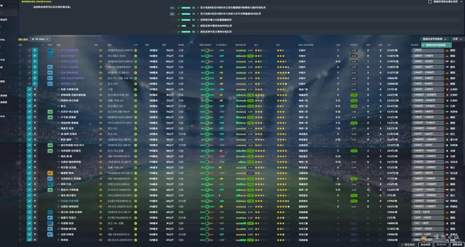Toggle the registration checkmark for 伊格纳斯·范德布雷姆普
The width and height of the screenshot is (465, 247).
(29, 95)
